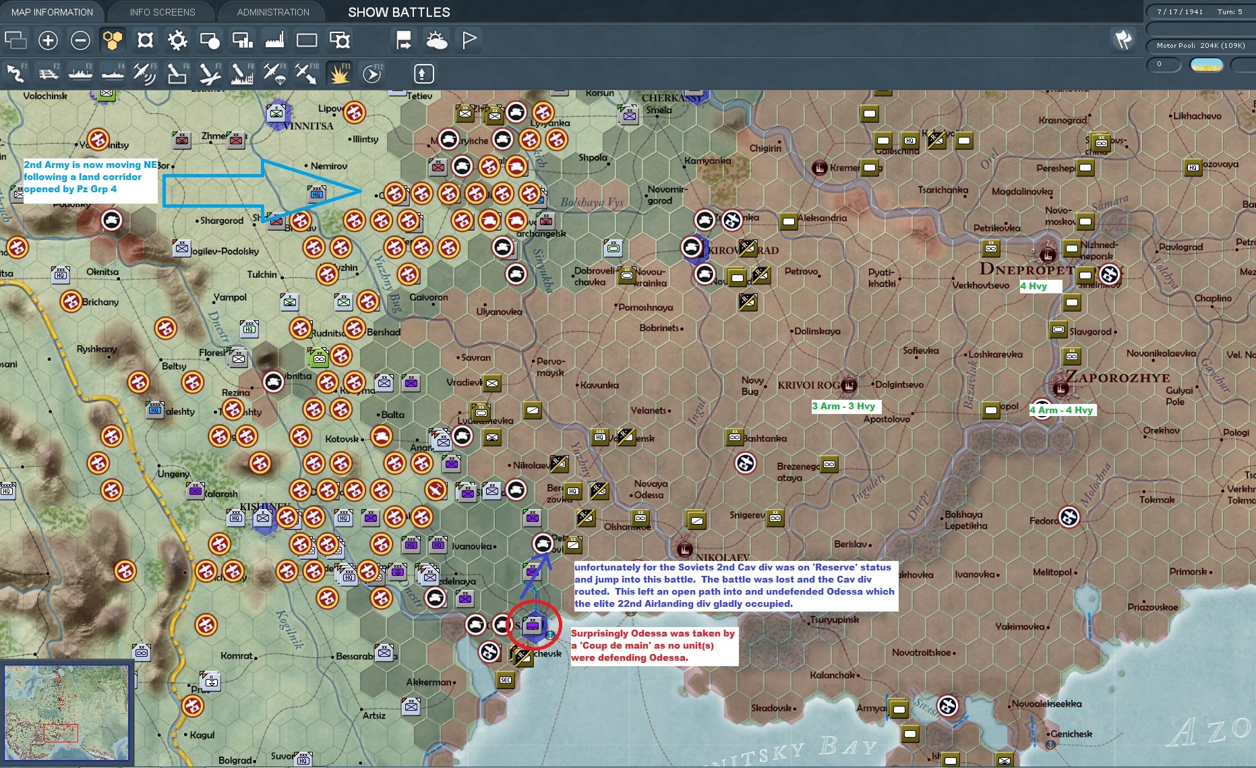Zoom out with the minus icon

click(80, 40)
